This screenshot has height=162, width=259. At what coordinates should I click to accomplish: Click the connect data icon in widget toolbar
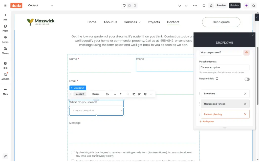pyautogui.click(x=107, y=94)
